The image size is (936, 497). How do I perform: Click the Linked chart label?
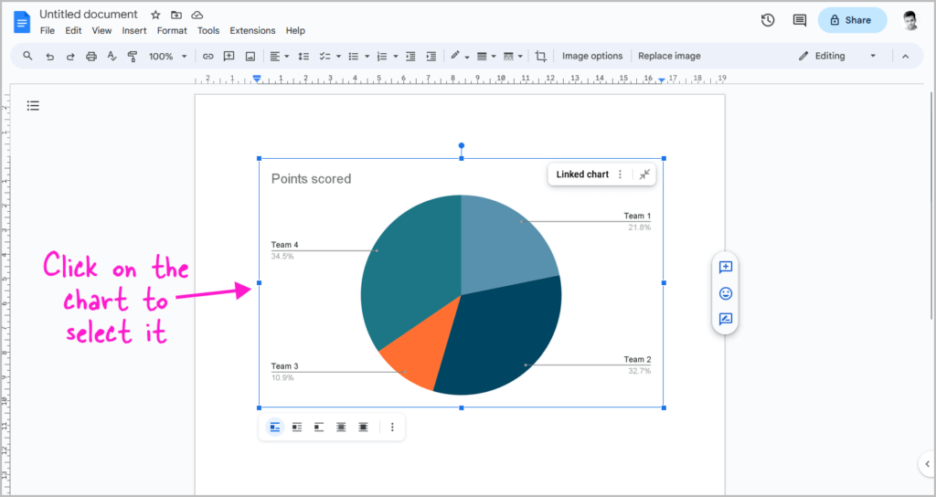(x=582, y=174)
